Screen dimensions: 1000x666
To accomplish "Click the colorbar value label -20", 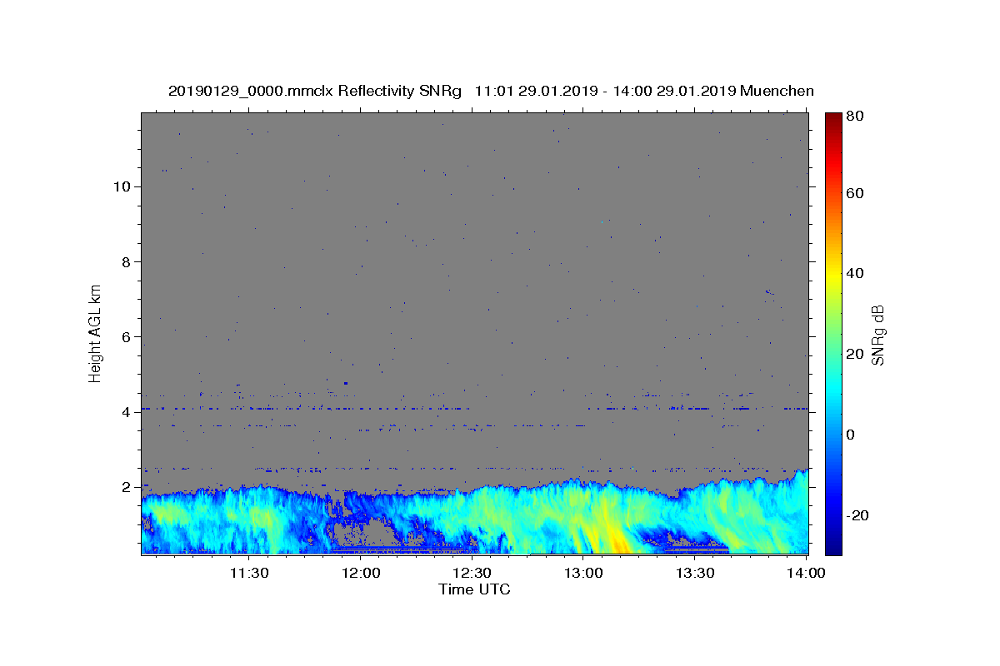I will (857, 515).
